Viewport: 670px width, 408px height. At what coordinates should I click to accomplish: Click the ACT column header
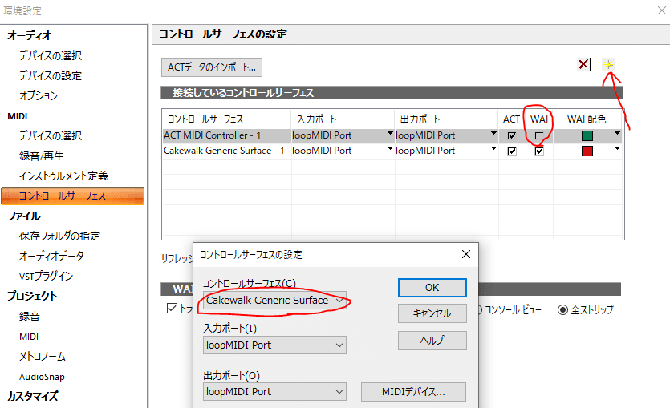tap(511, 119)
